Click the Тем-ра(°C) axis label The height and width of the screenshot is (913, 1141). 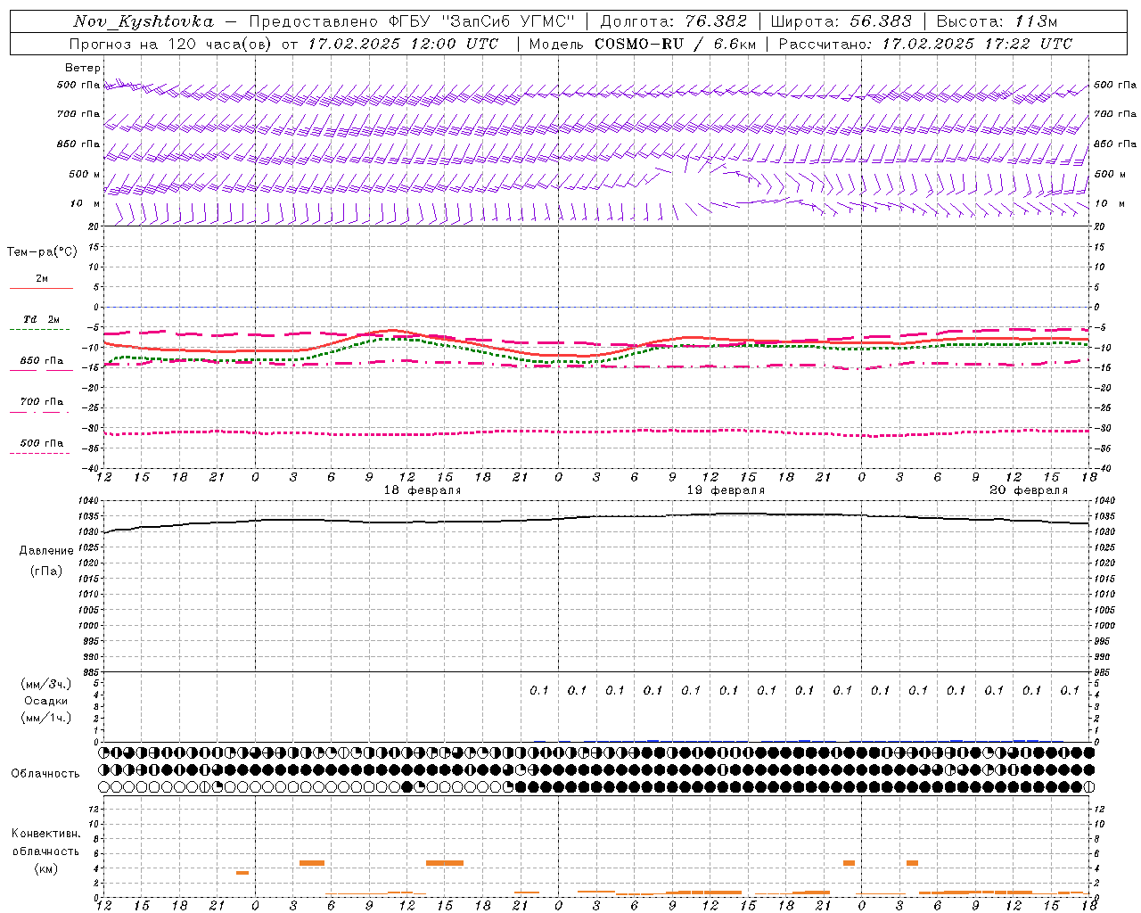click(42, 252)
